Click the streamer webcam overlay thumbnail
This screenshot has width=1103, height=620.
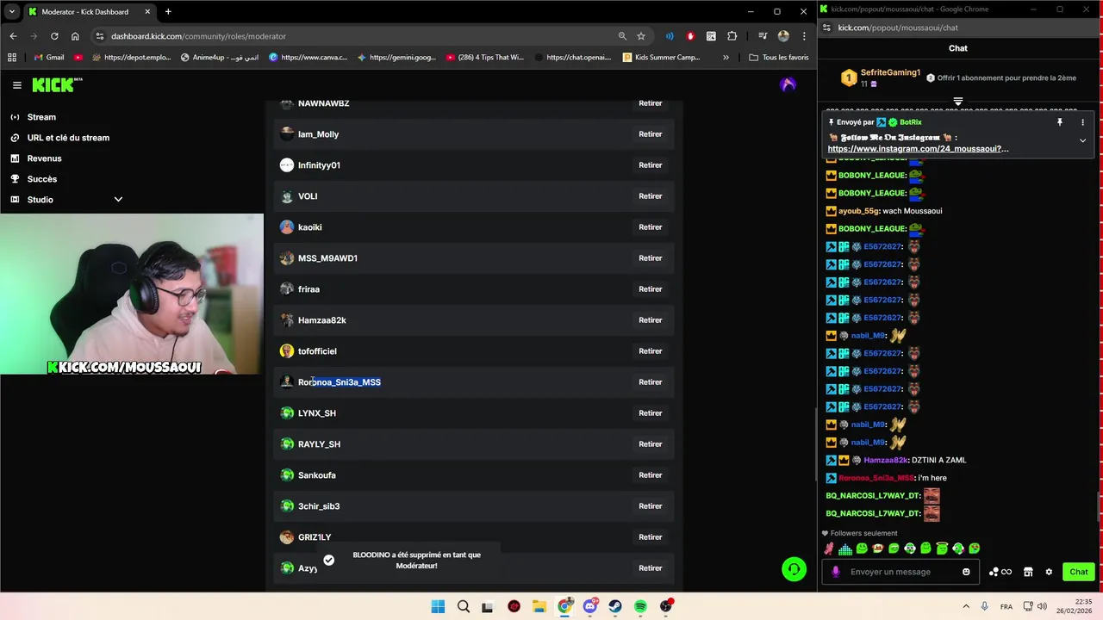tap(132, 294)
